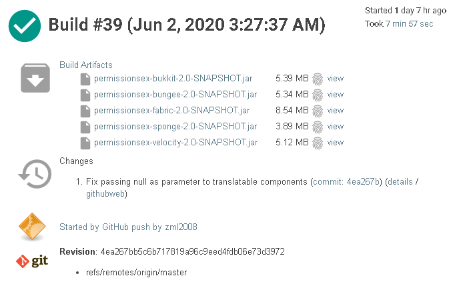Click the green build success checkmark icon

click(x=25, y=25)
